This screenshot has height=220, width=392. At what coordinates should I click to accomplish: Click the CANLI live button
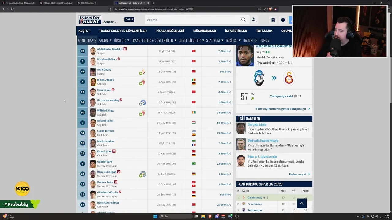pos(129,20)
